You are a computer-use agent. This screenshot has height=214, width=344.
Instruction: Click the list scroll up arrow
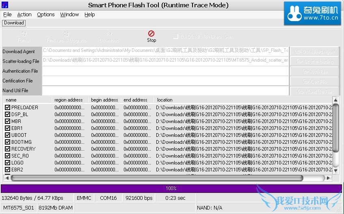tap(335, 100)
